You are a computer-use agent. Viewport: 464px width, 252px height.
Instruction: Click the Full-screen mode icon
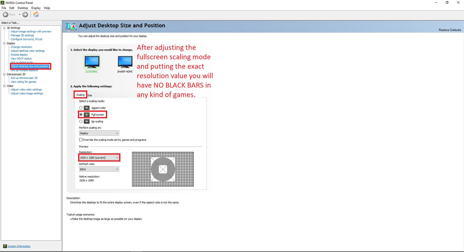click(87, 114)
